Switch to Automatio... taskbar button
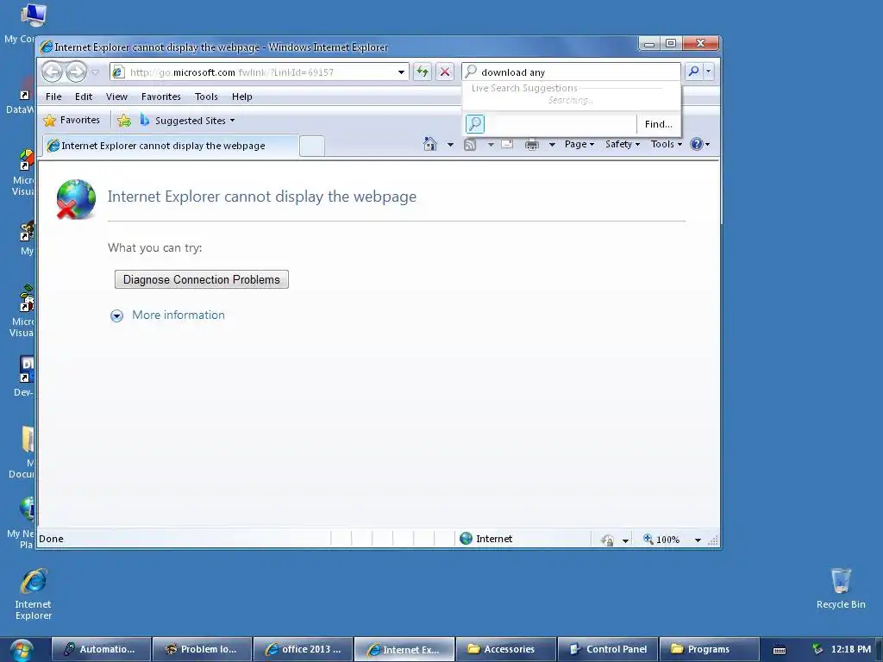Viewport: 883px width, 662px height. (x=102, y=649)
